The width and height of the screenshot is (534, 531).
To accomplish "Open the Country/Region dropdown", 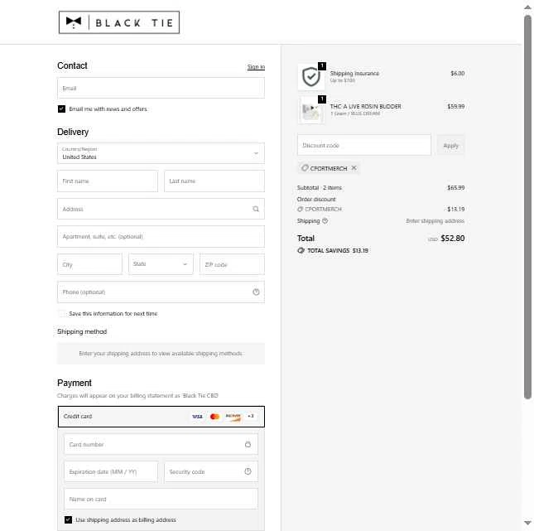I will point(161,153).
